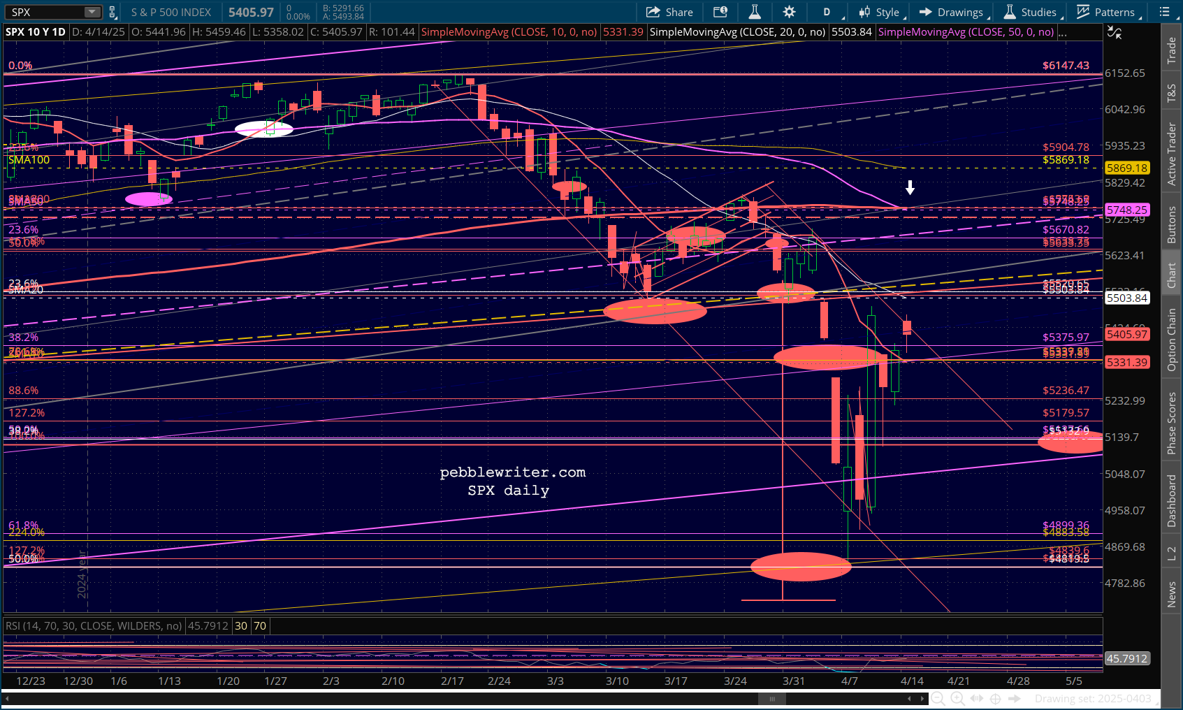Click the symbol link clipboard icon
The width and height of the screenshot is (1183, 710).
(x=113, y=12)
